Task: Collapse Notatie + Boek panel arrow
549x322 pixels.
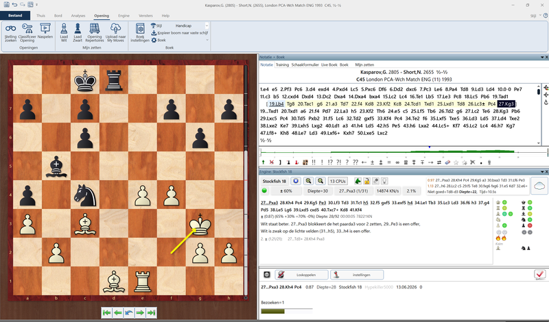Action: [542, 57]
